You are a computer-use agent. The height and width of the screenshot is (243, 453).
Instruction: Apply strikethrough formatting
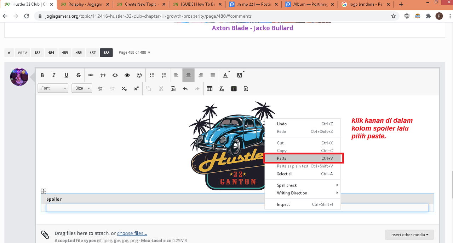click(x=79, y=75)
